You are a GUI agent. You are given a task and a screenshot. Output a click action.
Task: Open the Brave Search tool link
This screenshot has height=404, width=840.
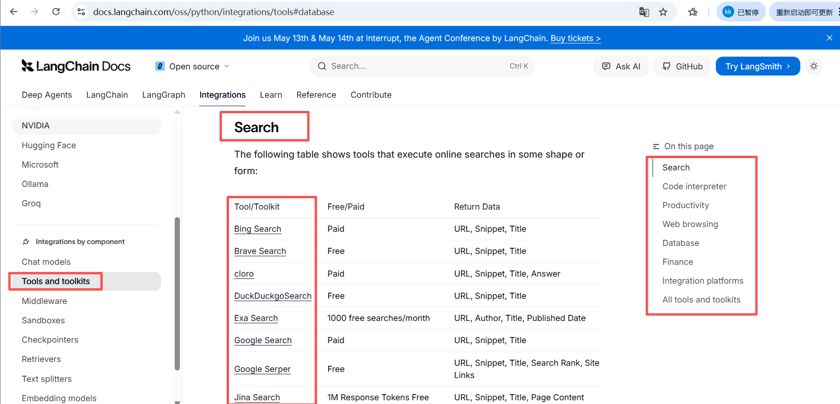(260, 251)
